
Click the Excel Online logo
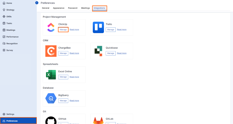tap(51, 75)
